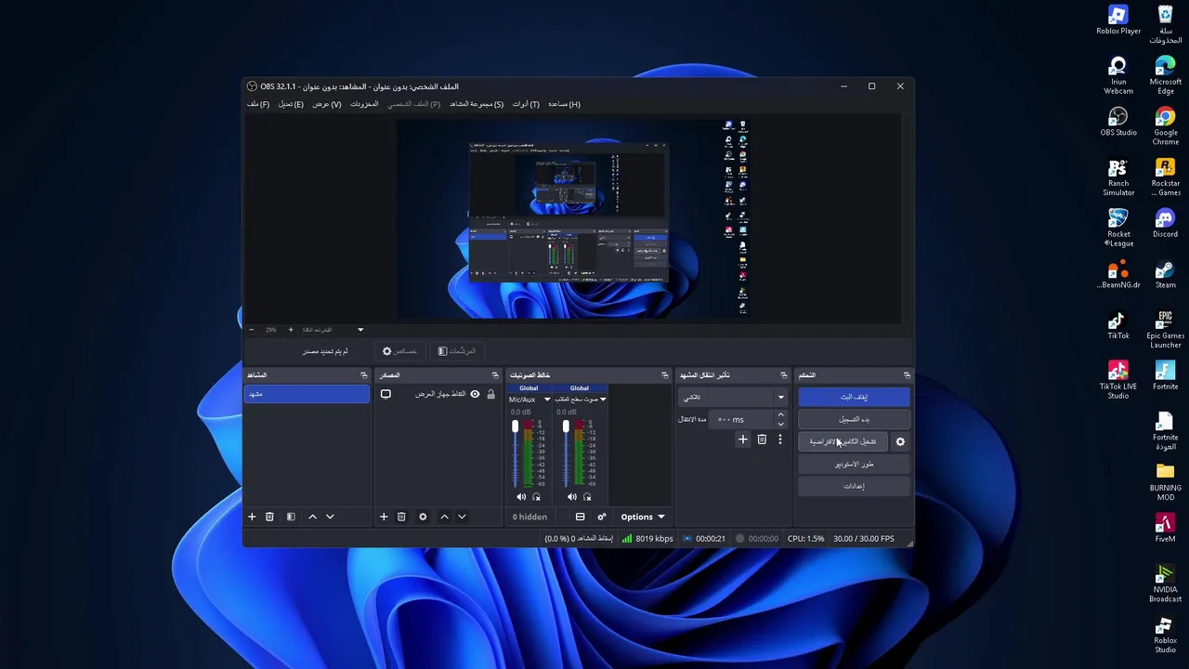Open Discord desktop shortcut
The width and height of the screenshot is (1189, 669).
1166,223
